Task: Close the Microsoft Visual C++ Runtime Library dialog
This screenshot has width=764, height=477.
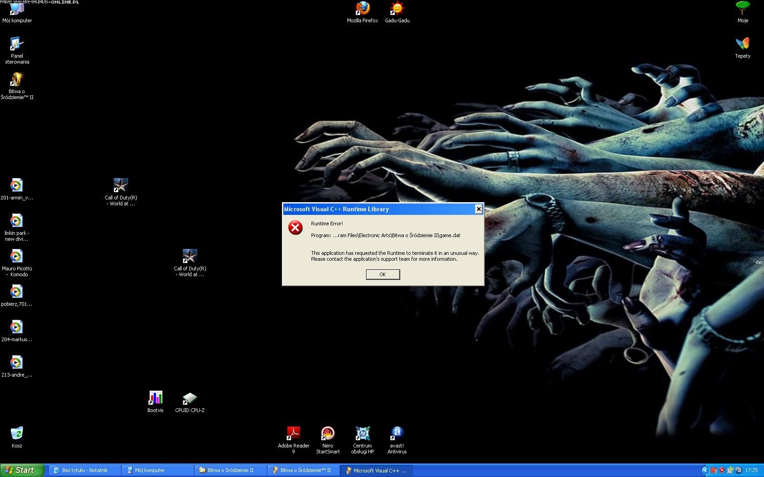Action: click(478, 209)
